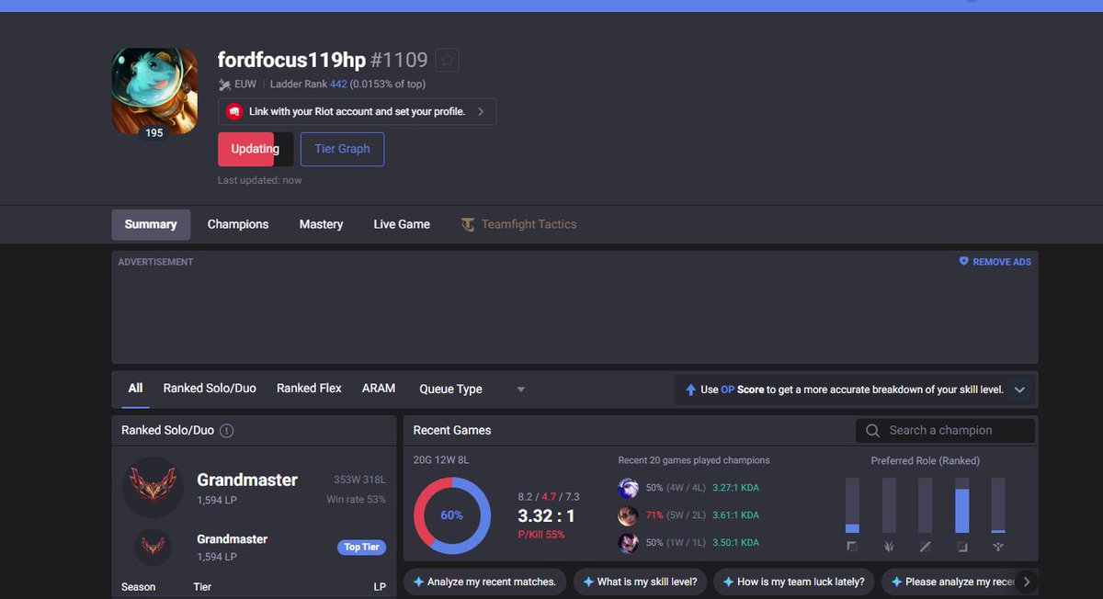Go to the Live Game tab
The image size is (1103, 599).
tap(402, 224)
